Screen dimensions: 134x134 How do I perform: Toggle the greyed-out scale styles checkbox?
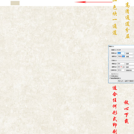coord(110,74)
